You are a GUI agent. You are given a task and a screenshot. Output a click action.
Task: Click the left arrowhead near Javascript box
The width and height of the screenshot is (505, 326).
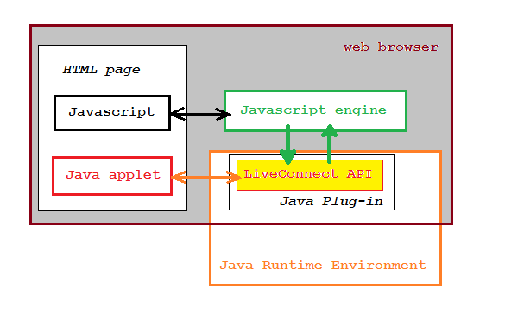coord(178,114)
